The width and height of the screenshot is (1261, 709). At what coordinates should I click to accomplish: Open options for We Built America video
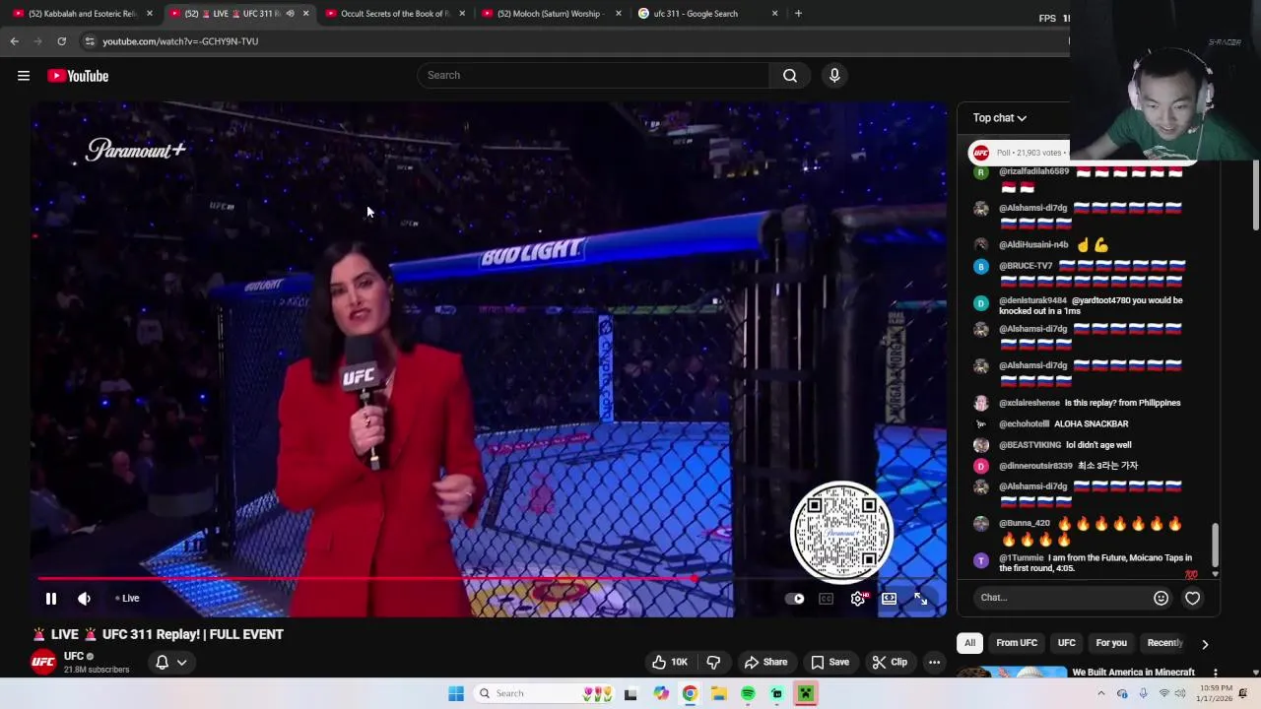(1216, 673)
